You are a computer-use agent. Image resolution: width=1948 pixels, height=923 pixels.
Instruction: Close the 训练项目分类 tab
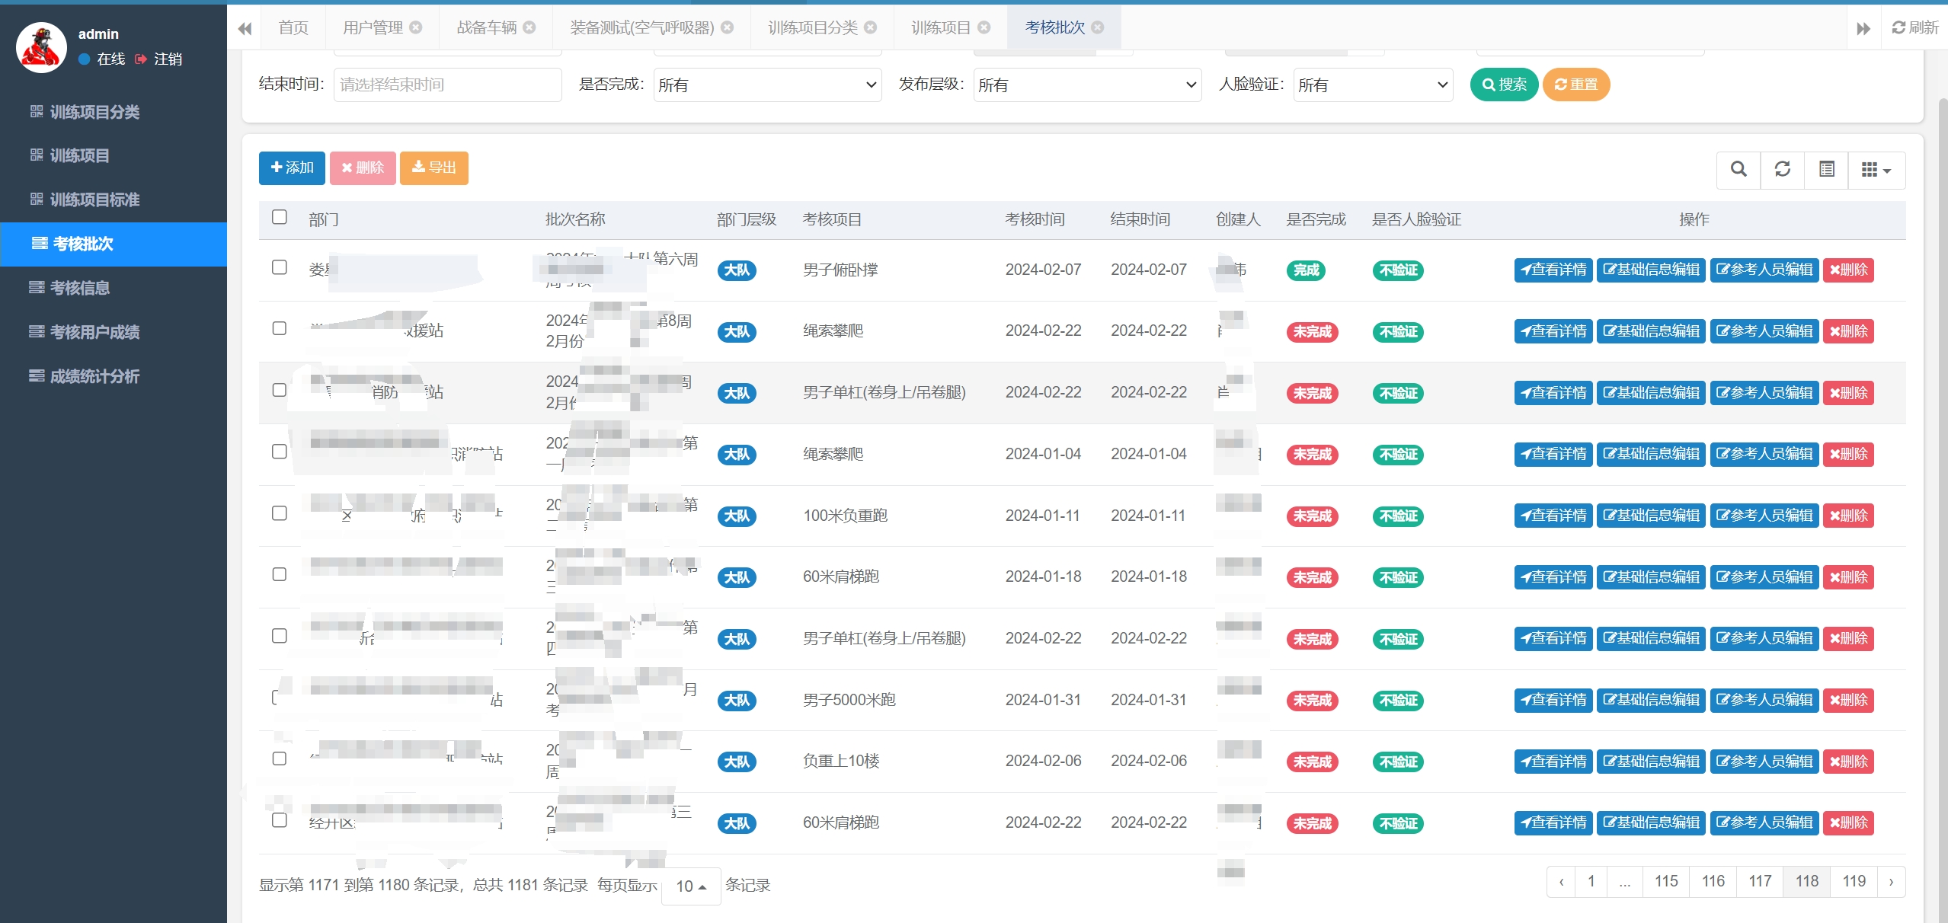871,27
